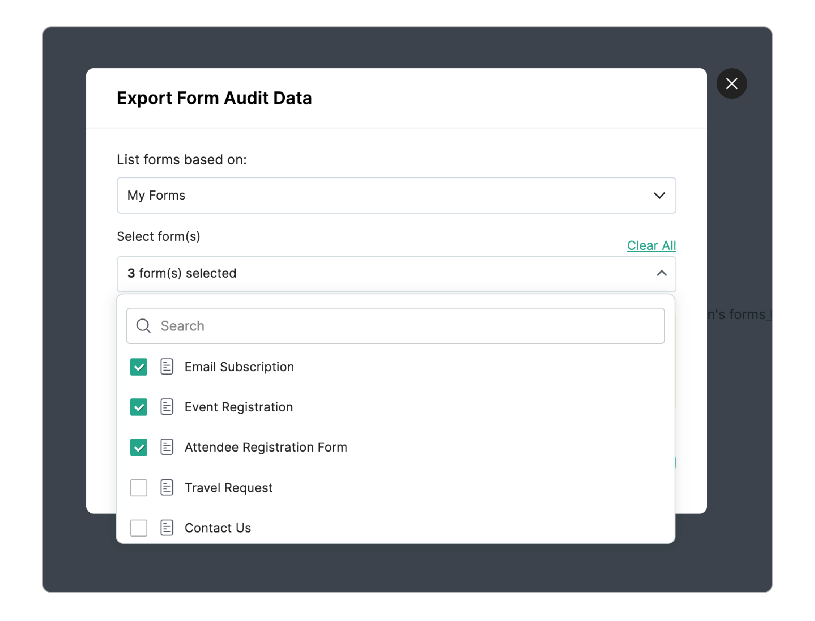Viewport: 815px width, 621px height.
Task: Enable the Contact Us checkbox
Action: tap(139, 528)
